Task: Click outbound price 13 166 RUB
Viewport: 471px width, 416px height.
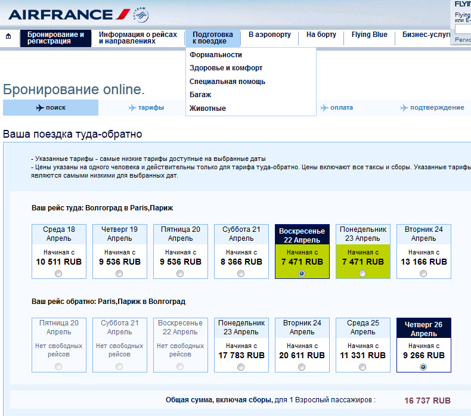Action: click(x=424, y=262)
